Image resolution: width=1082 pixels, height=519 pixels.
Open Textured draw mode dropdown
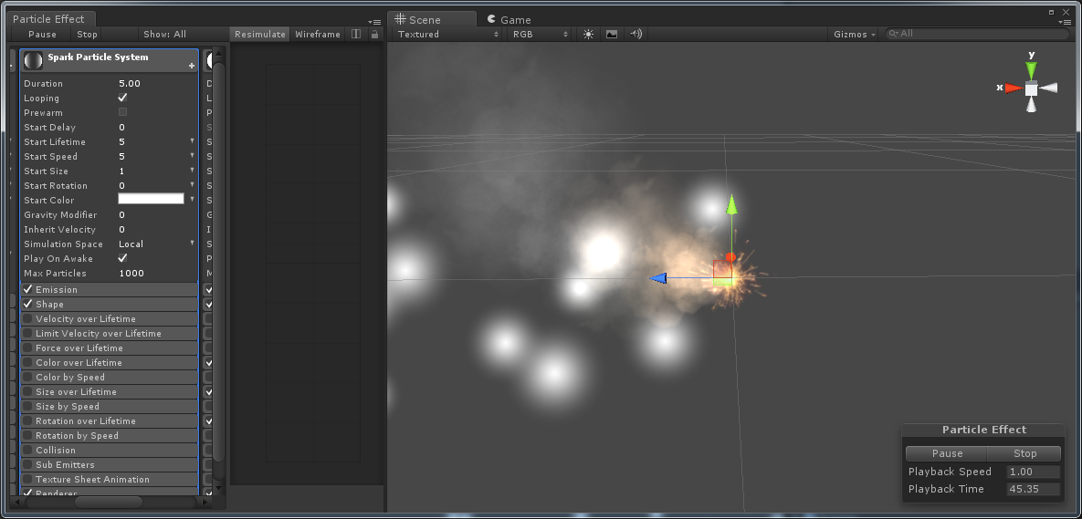(x=447, y=34)
